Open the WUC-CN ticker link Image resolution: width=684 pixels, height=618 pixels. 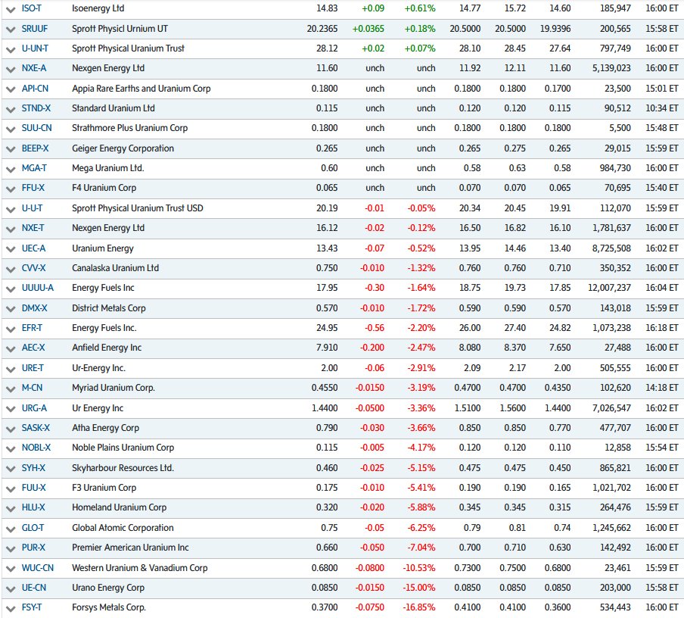[38, 568]
